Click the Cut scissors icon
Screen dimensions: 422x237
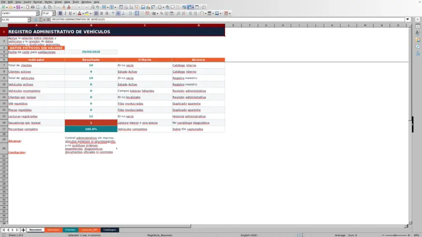coord(45,7)
